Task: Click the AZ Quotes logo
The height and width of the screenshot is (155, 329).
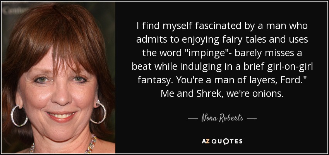Action: 222,141
